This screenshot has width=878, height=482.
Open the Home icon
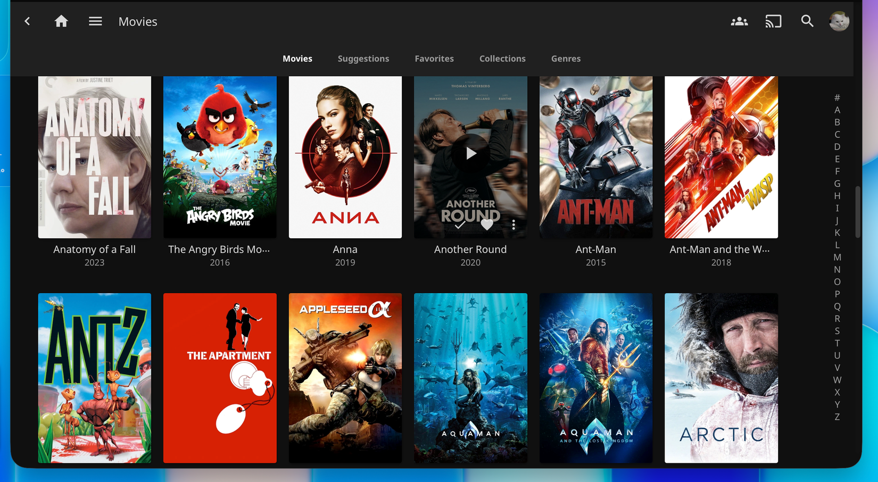pyautogui.click(x=61, y=21)
